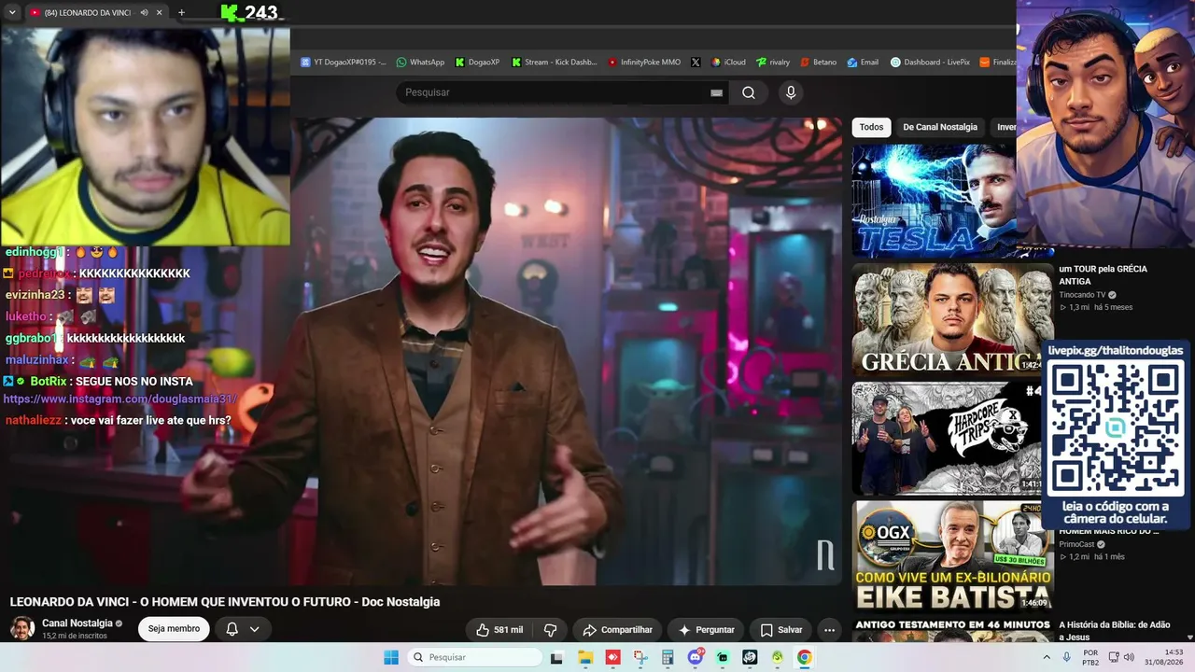
Task: Open Canal Nostalgia channel avatar
Action: 22,628
